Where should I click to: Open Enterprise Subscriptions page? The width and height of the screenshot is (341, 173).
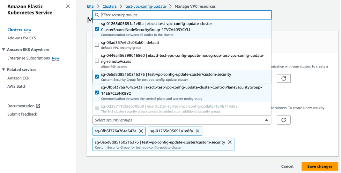coord(29,58)
